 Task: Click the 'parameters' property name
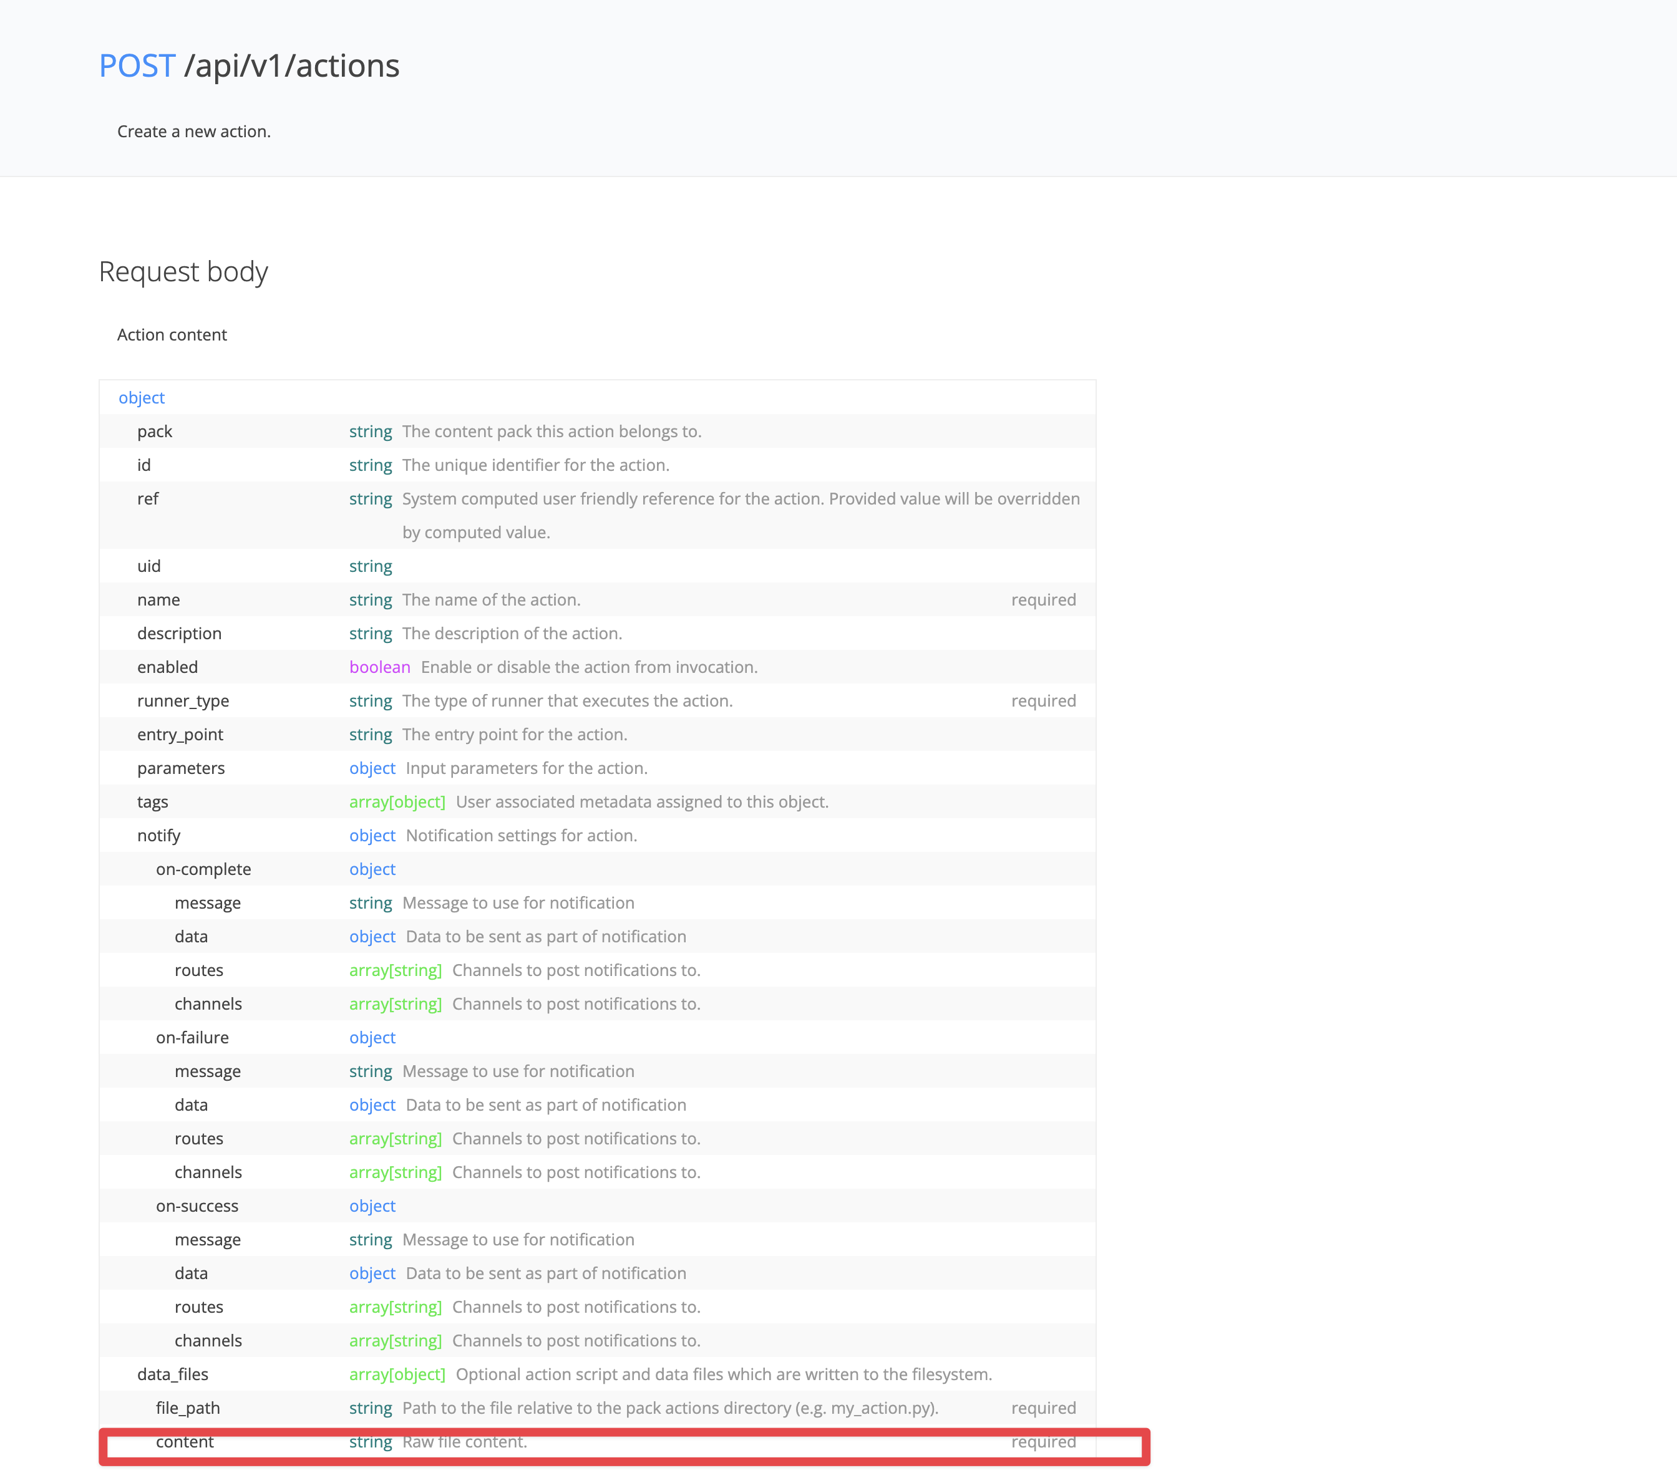180,768
